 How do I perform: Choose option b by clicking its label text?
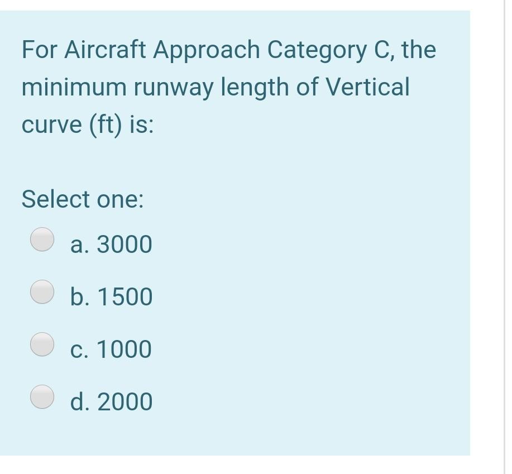(x=112, y=296)
